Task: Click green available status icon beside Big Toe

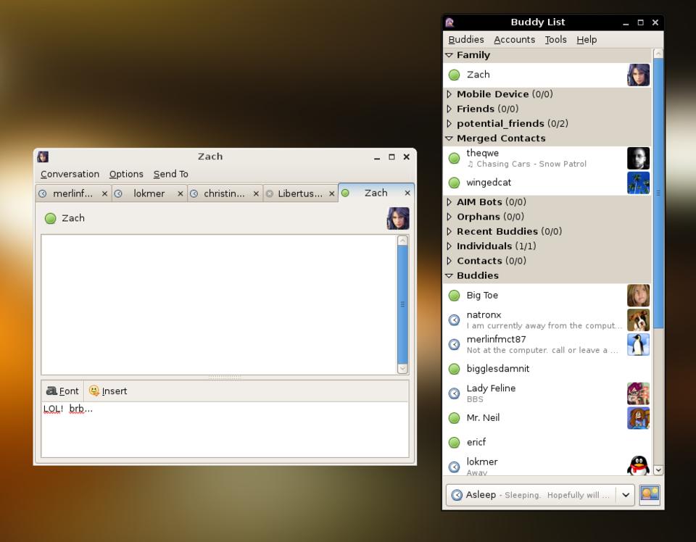Action: pyautogui.click(x=454, y=296)
